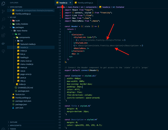Collapse the components folder
The width and height of the screenshot is (168, 130).
click(x=24, y=37)
